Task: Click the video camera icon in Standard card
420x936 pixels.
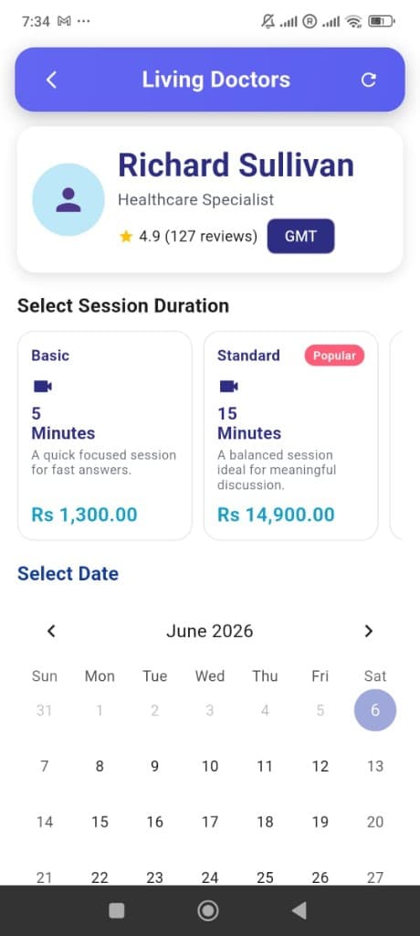Action: 228,387
